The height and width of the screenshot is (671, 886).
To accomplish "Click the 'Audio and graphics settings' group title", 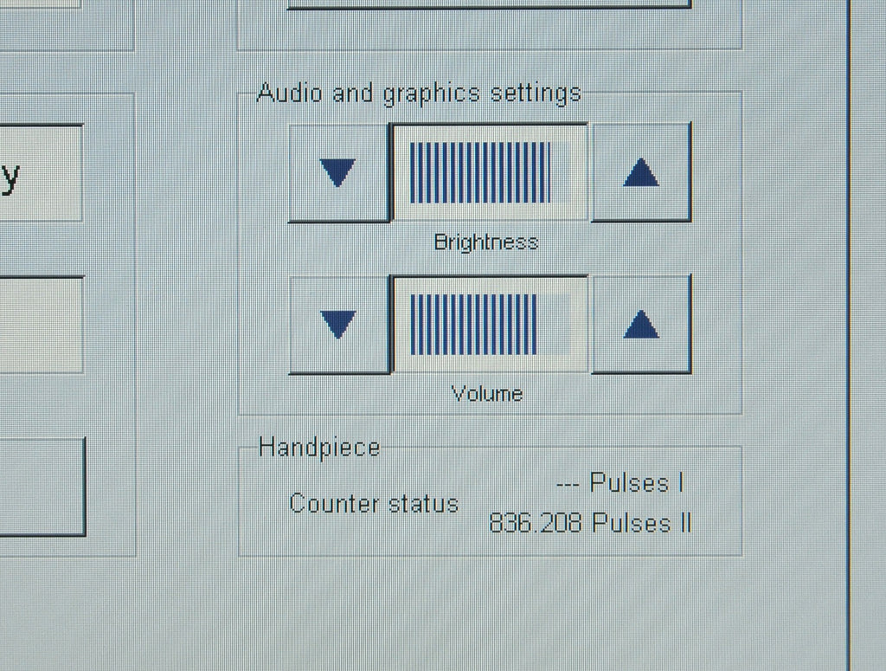I will (419, 94).
